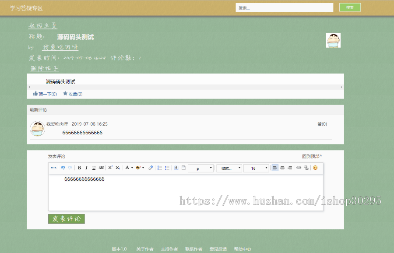Viewport: 394px width, 253px height.
Task: Like the comment via 赞(0)
Action: 322,124
